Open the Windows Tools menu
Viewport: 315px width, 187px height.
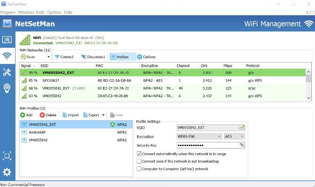pos(31,12)
